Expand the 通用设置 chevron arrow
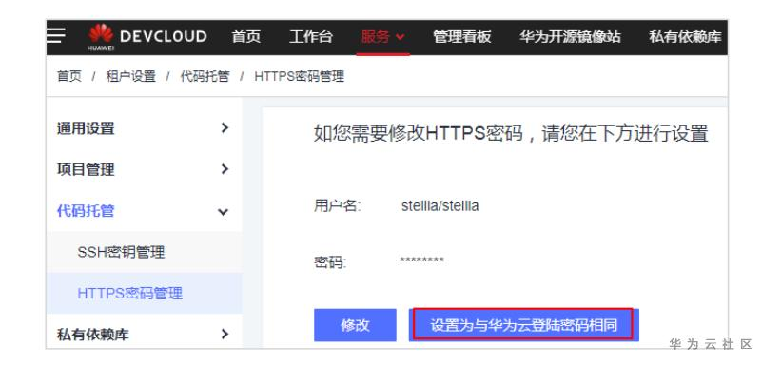This screenshot has width=762, height=365. [x=224, y=128]
